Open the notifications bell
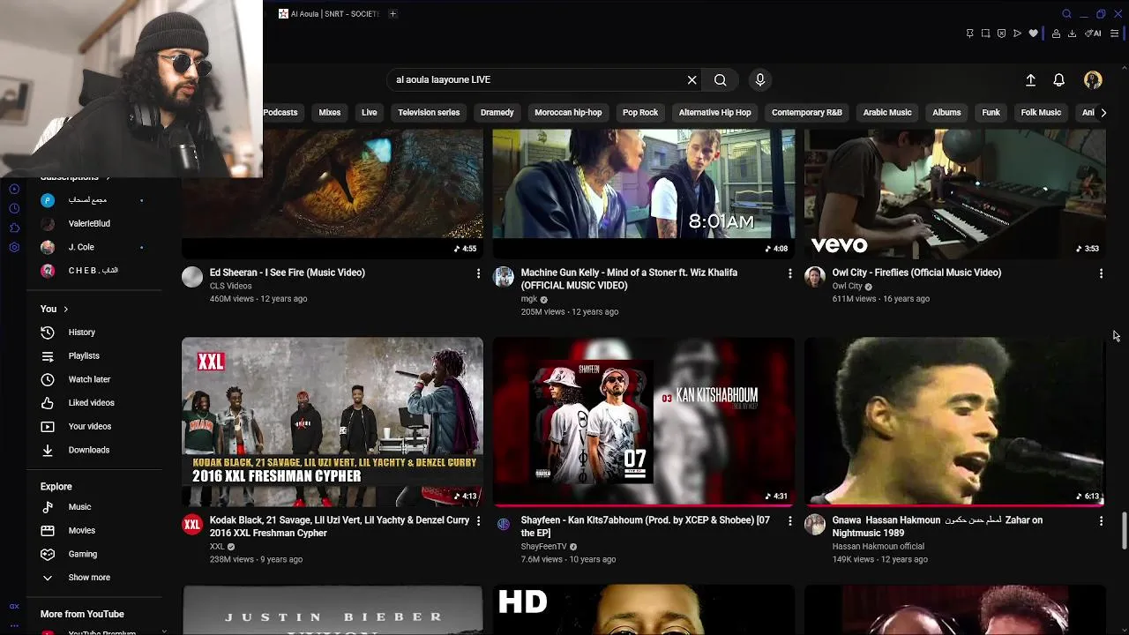1129x635 pixels. pos(1059,80)
